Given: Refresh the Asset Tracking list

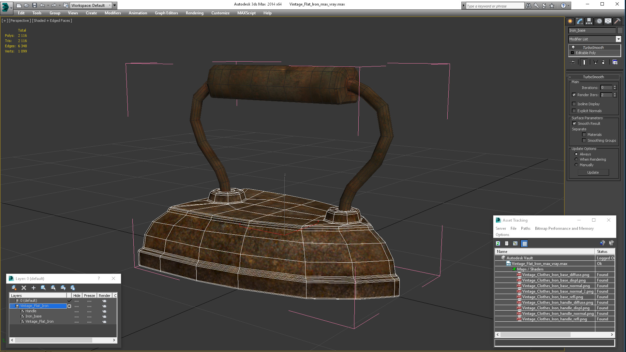Looking at the screenshot, I should (498, 243).
